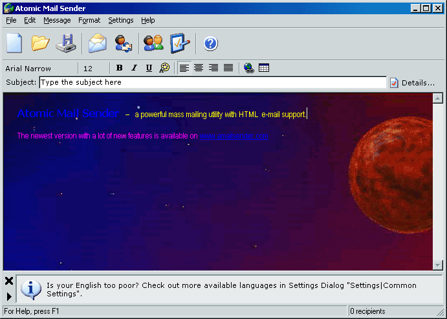Click the person with envelope test-send icon

[x=123, y=43]
